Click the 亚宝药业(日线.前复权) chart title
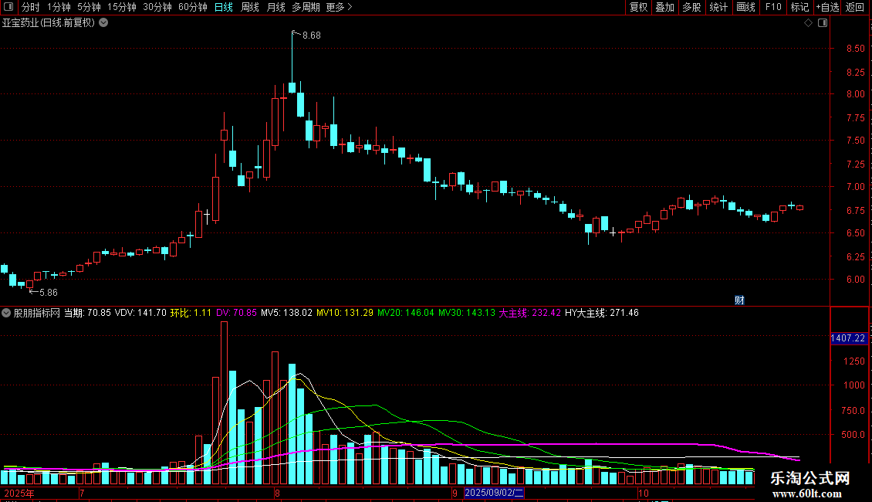The width and height of the screenshot is (872, 502). click(49, 23)
